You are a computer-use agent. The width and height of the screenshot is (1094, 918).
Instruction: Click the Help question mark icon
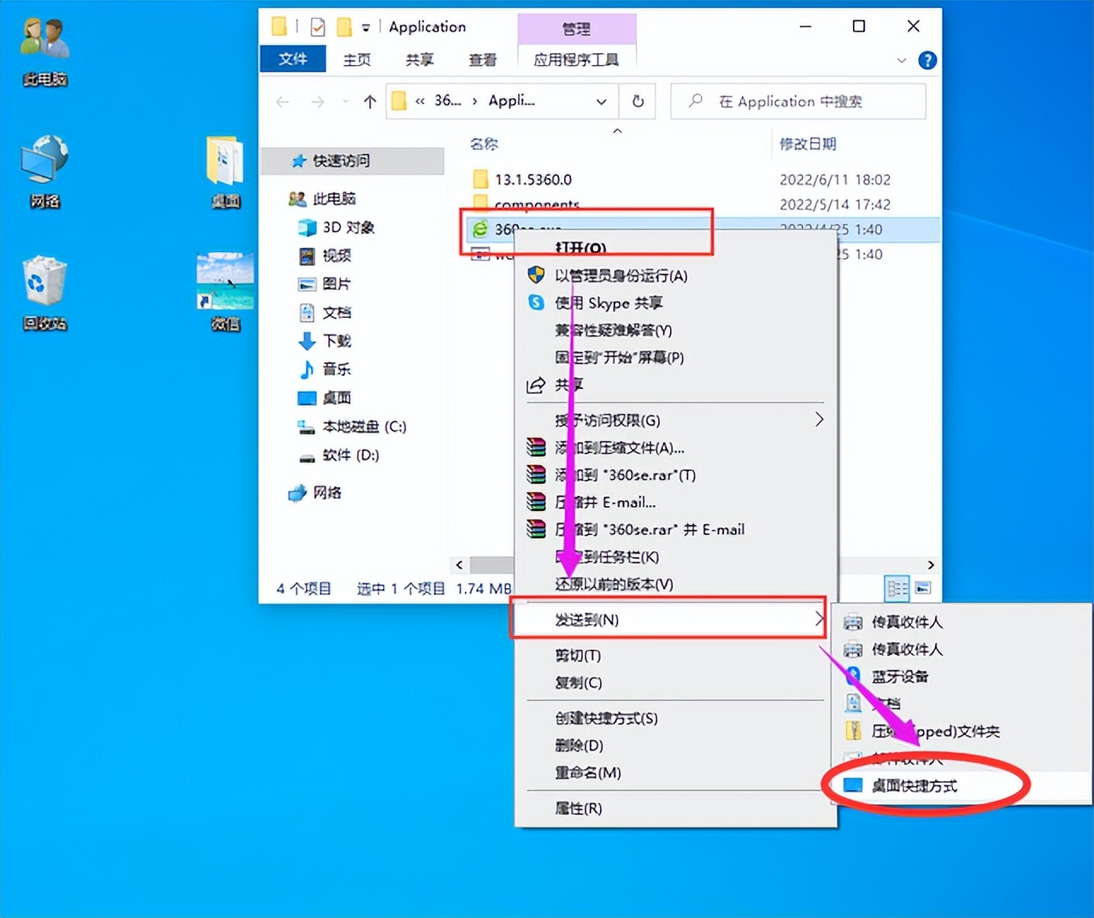[x=927, y=60]
